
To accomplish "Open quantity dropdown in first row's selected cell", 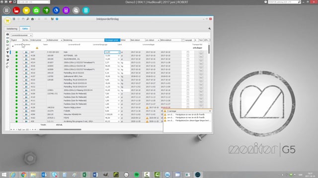I will pyautogui.click(x=118, y=52).
